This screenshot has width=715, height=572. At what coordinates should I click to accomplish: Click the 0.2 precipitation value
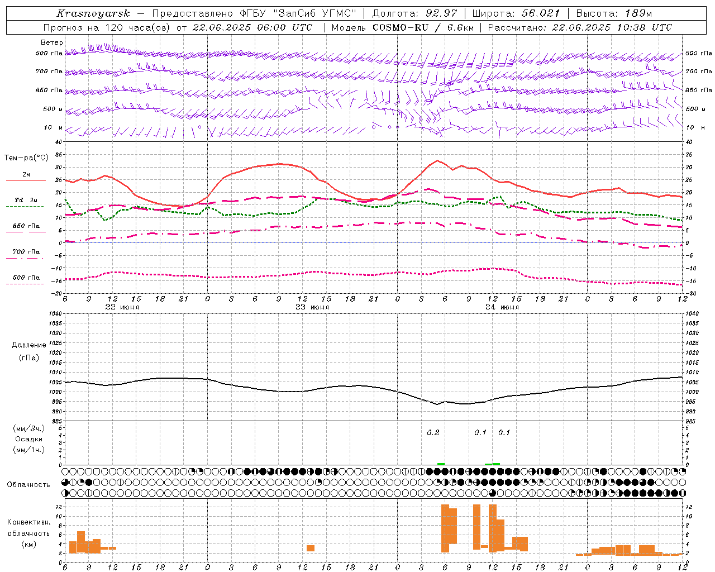tap(433, 432)
